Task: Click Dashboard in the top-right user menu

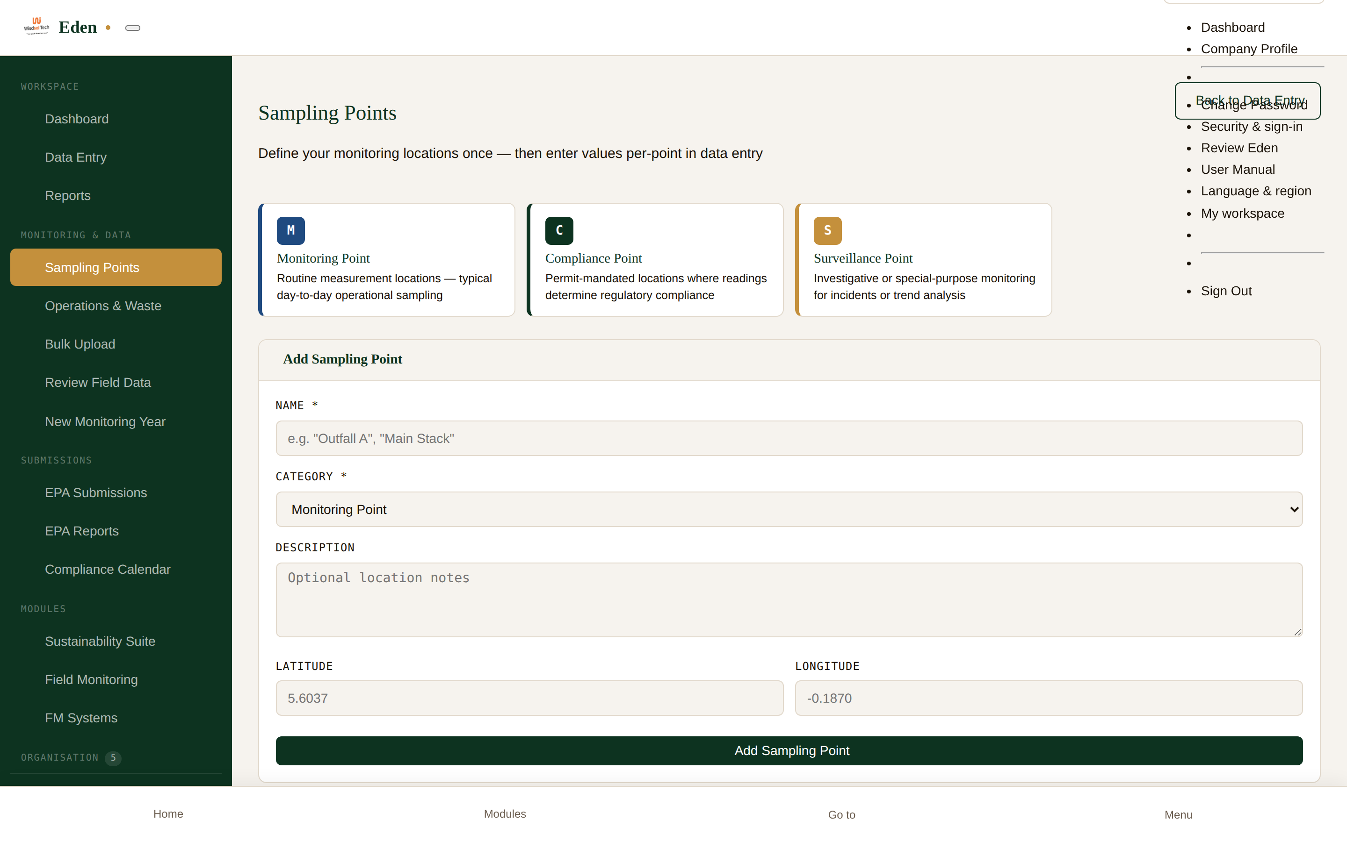Action: point(1233,27)
